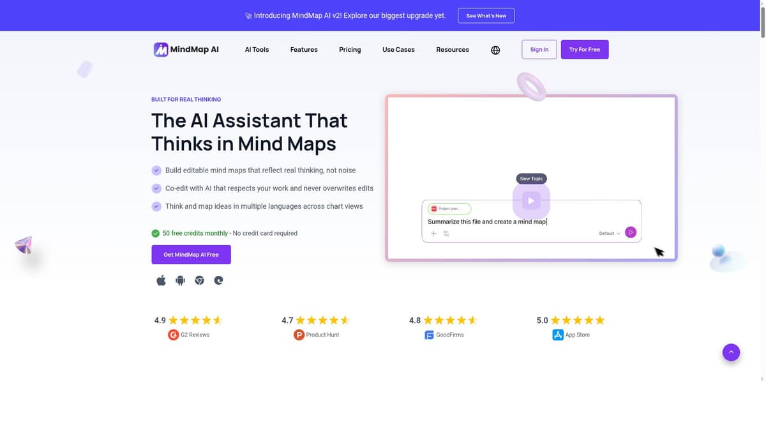Click the Apple platform icon
766x431 pixels.
161,280
